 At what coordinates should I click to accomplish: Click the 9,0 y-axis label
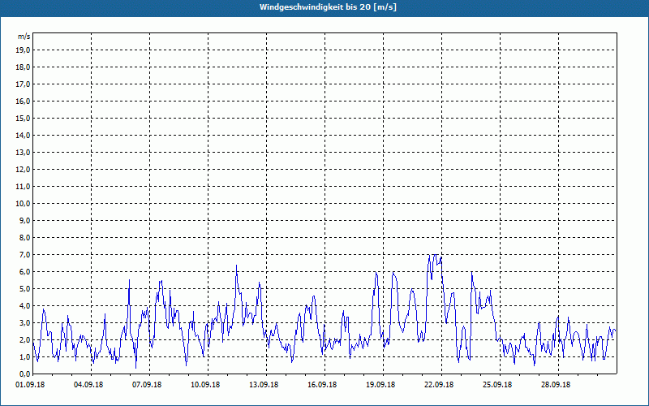[x=25, y=220]
